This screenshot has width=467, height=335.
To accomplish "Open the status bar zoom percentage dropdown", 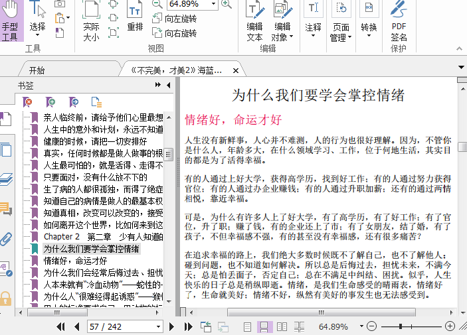I will coord(361,326).
